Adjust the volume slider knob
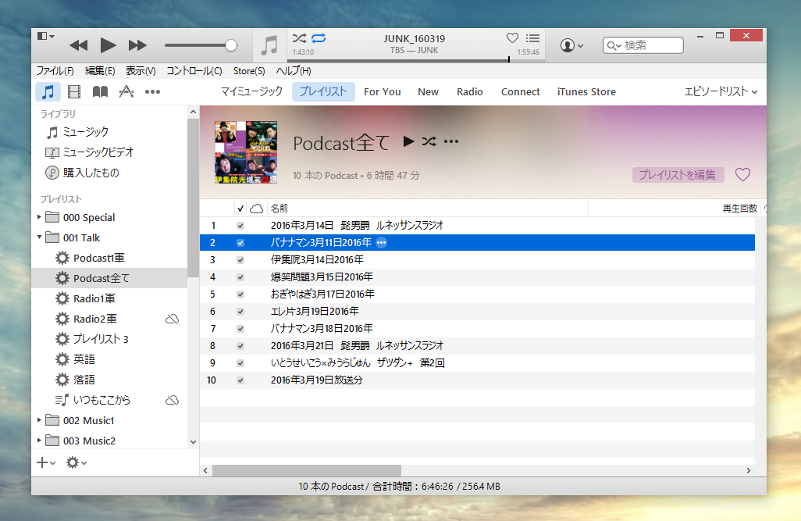801x521 pixels. pyautogui.click(x=231, y=45)
